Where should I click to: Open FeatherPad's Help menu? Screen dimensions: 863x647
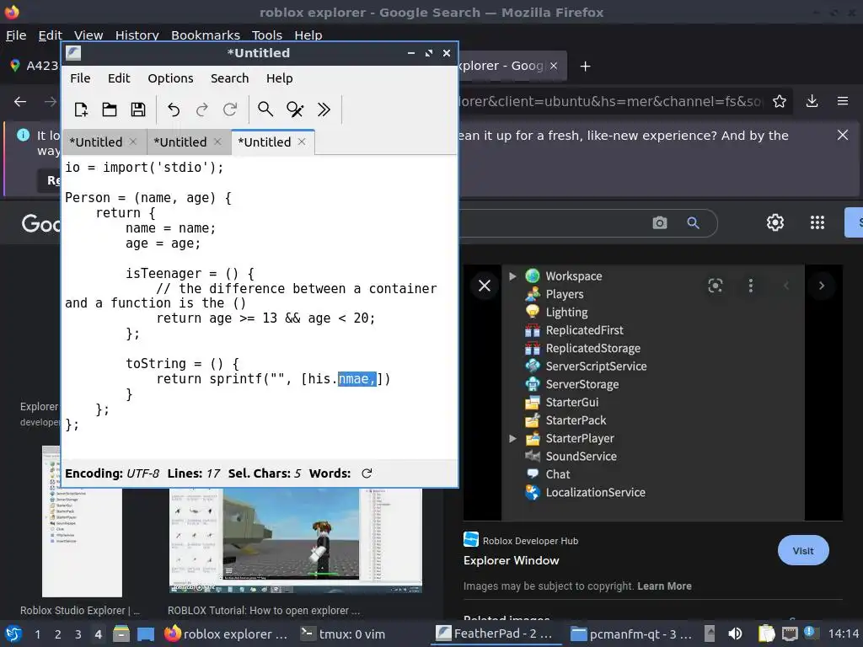[x=280, y=78]
